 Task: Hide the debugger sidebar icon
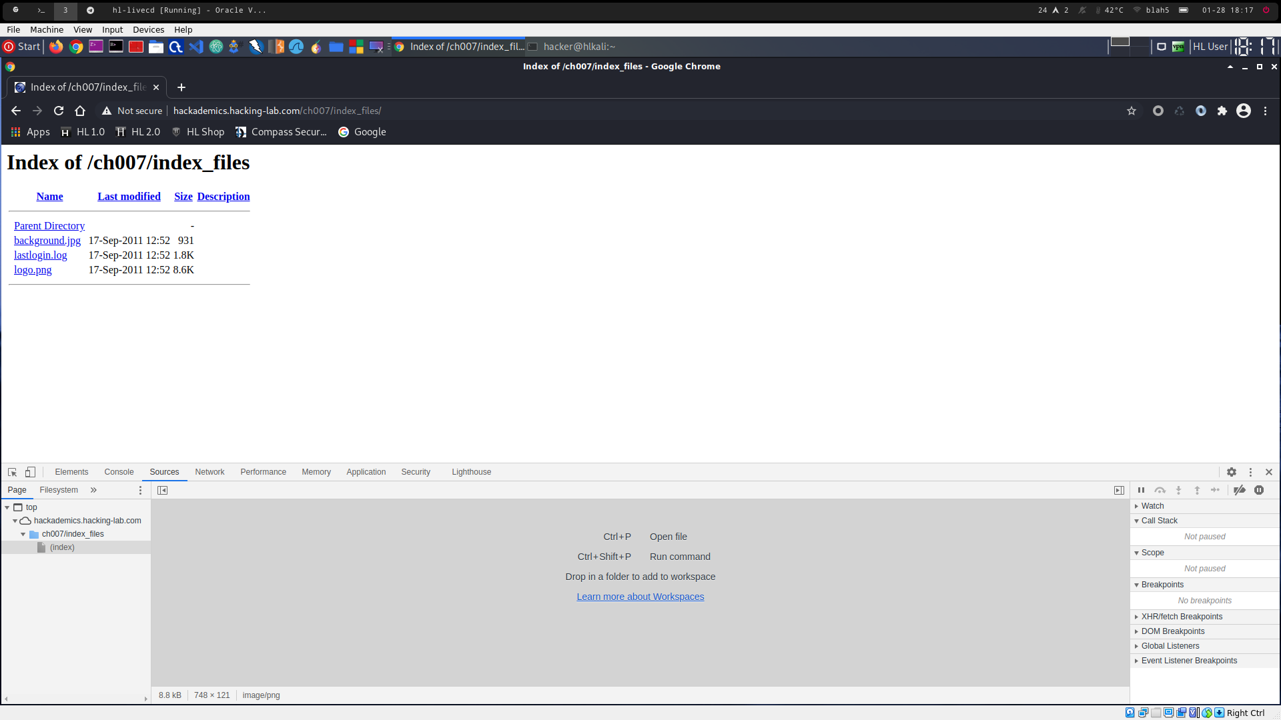click(x=1119, y=490)
